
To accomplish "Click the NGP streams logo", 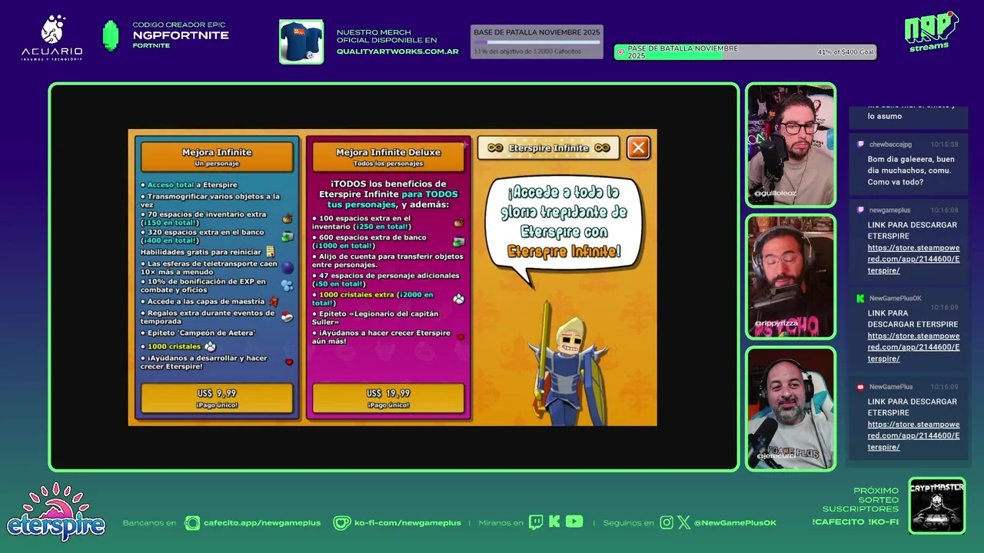I will (x=930, y=32).
